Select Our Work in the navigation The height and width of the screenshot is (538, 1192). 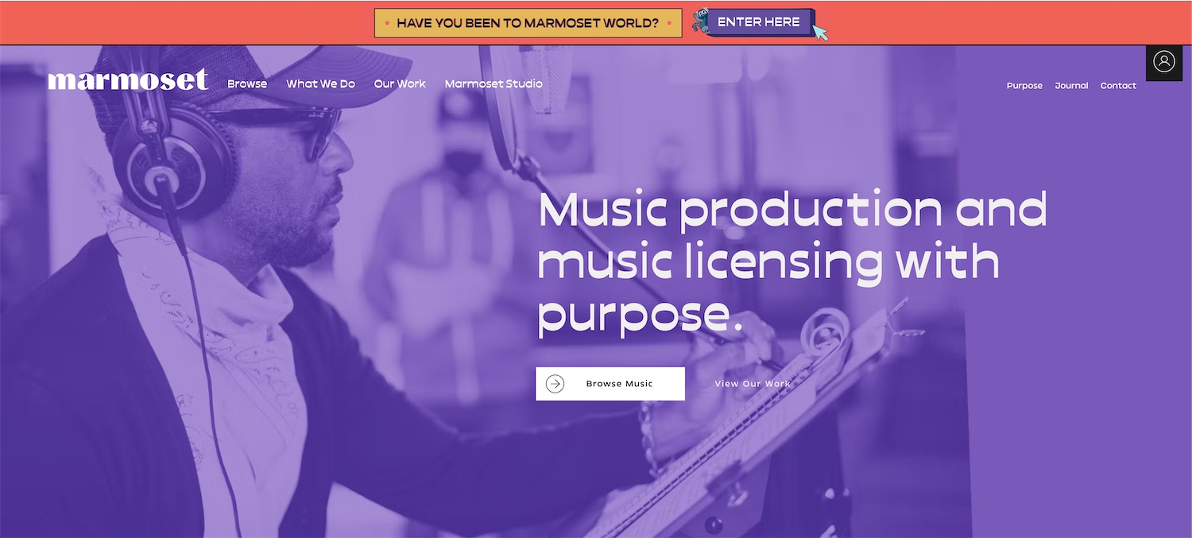[x=400, y=83]
